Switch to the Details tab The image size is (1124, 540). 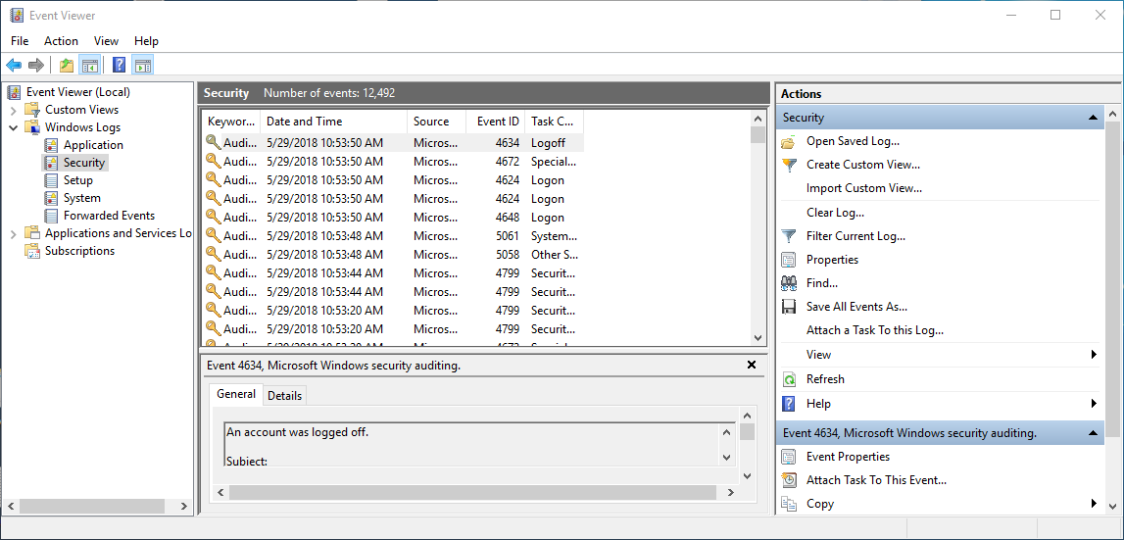[x=285, y=395]
